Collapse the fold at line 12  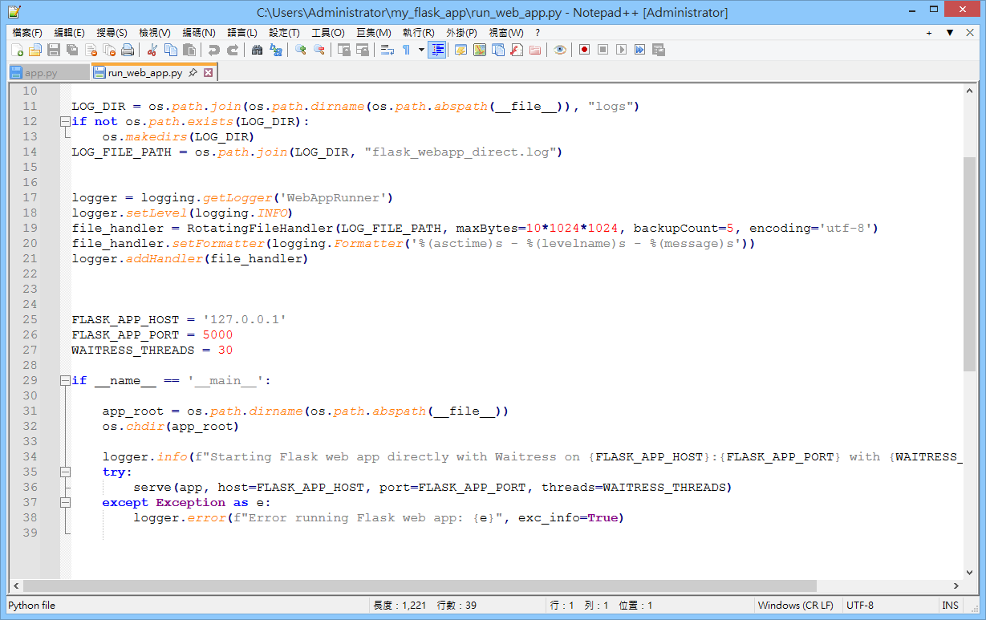(64, 122)
